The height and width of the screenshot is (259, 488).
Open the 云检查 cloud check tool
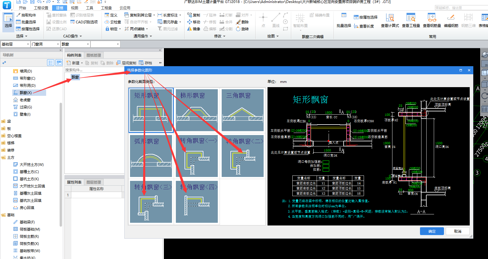(x=113, y=22)
